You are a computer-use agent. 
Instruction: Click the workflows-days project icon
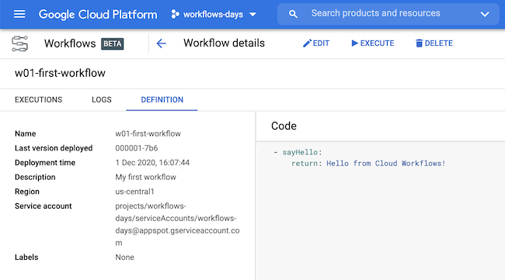(x=175, y=14)
